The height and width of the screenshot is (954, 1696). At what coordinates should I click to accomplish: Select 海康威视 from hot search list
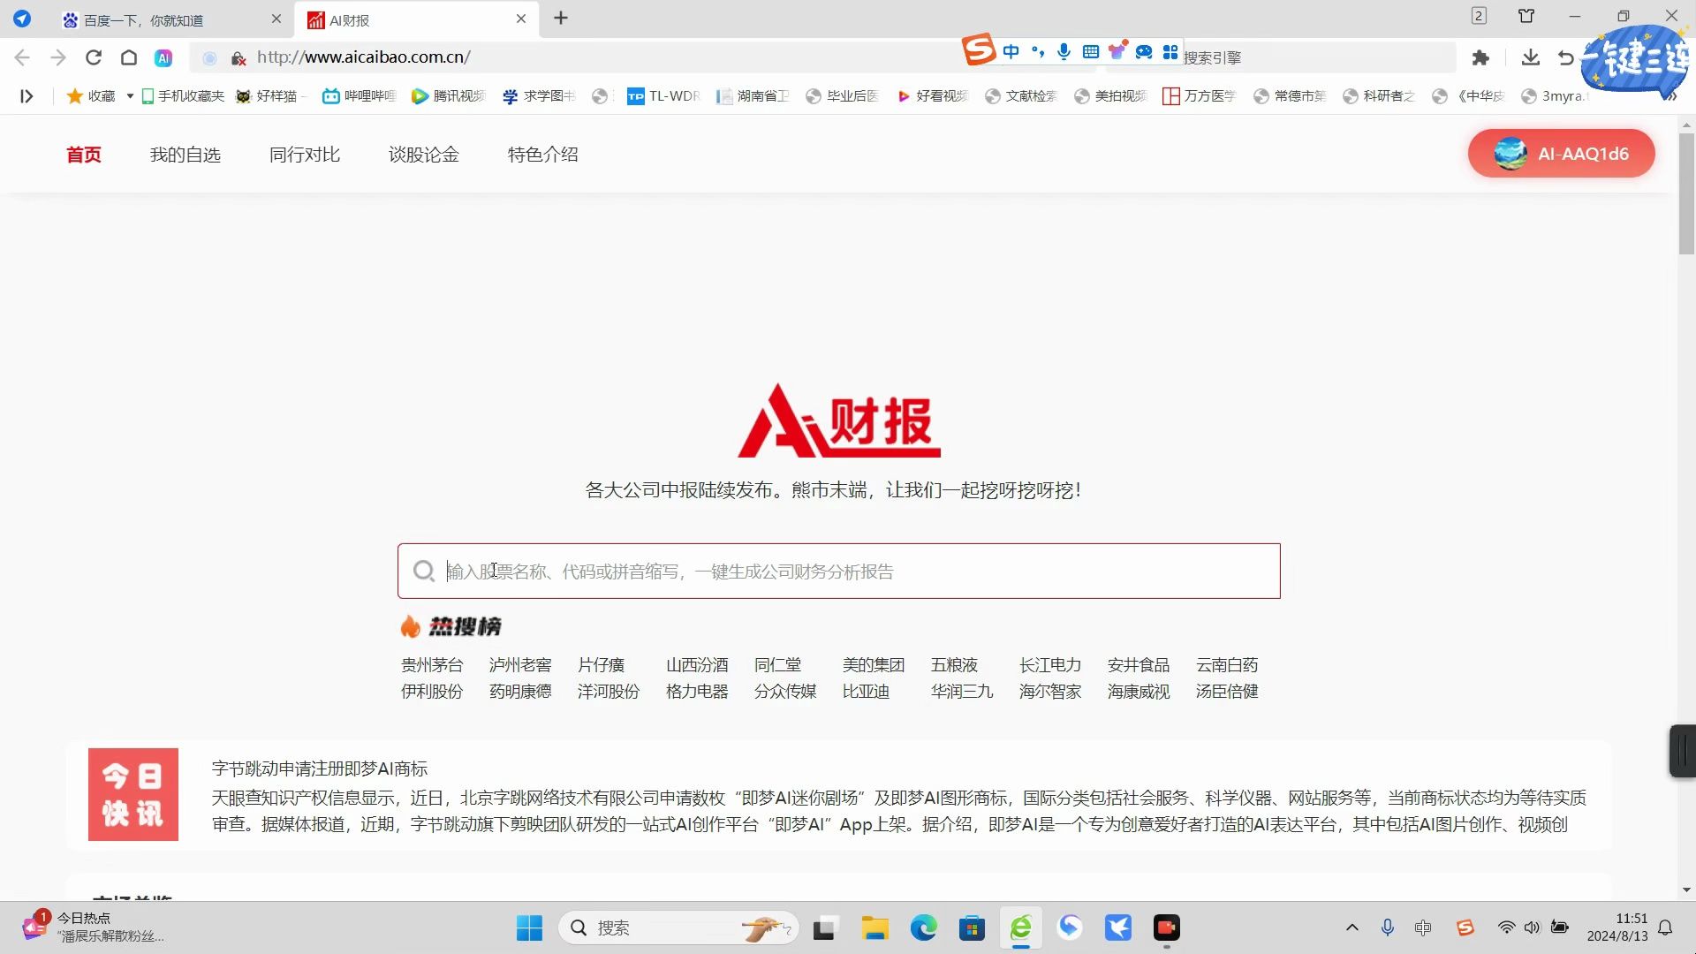[1139, 692]
